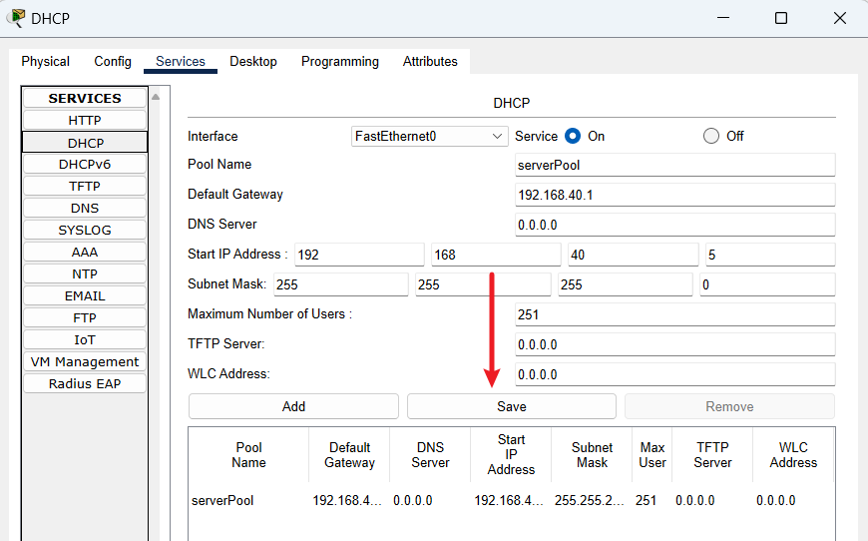This screenshot has height=541, width=868.
Task: Turn the DHCP service On
Action: click(x=573, y=136)
